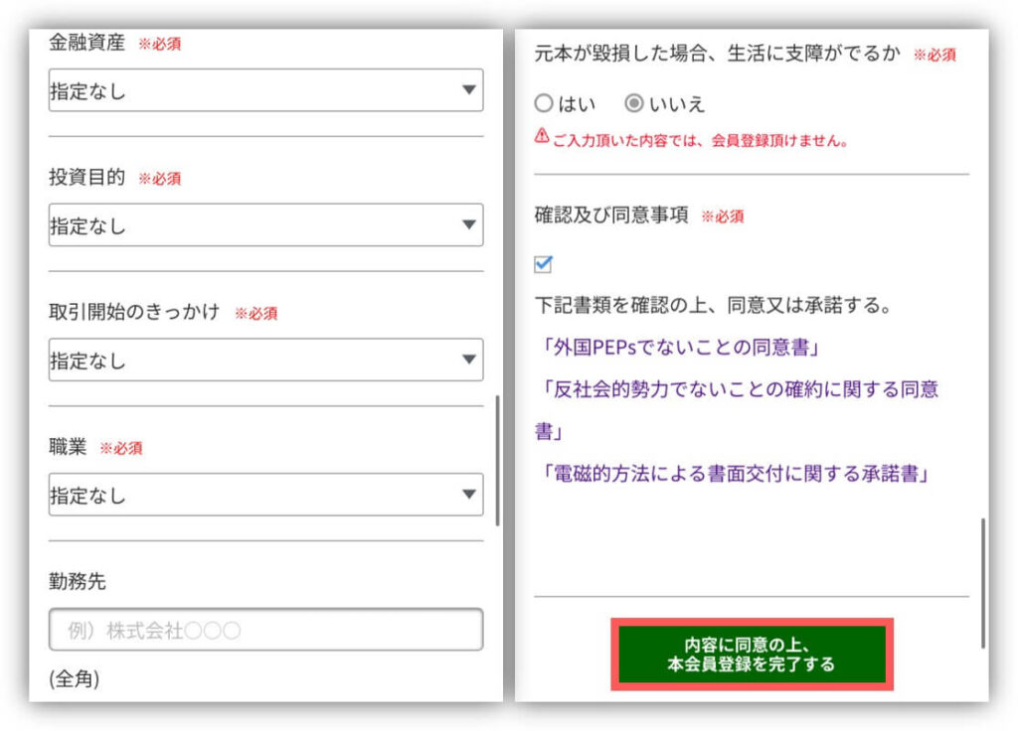View 電磁的方法による書面交付に関する承諾書 document

click(x=736, y=473)
